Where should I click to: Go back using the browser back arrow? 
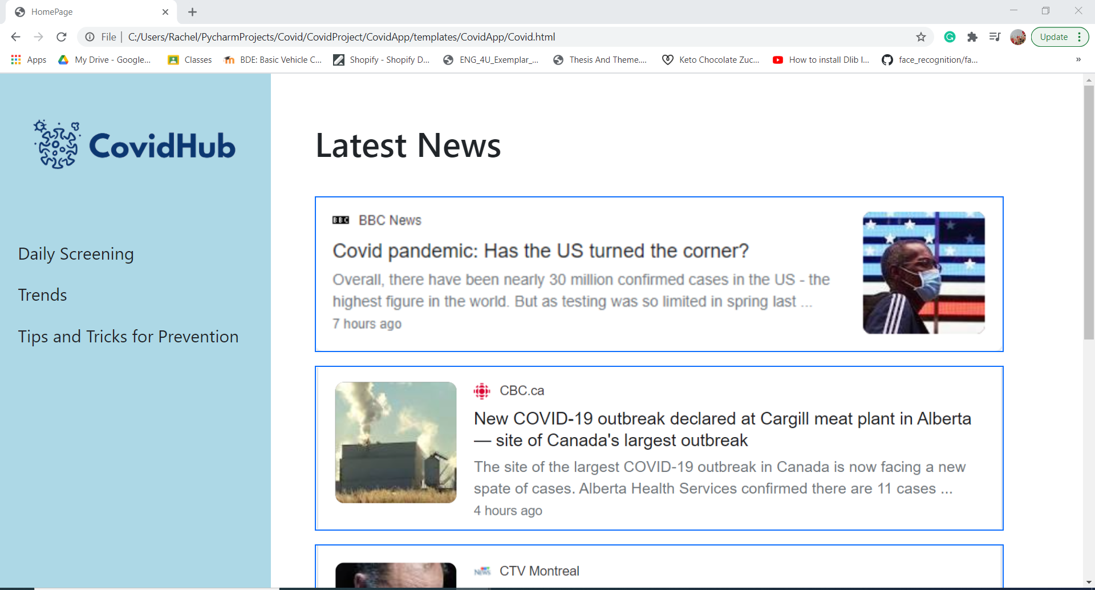point(15,37)
